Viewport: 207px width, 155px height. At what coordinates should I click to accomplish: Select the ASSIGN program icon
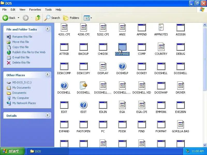[180, 27]
